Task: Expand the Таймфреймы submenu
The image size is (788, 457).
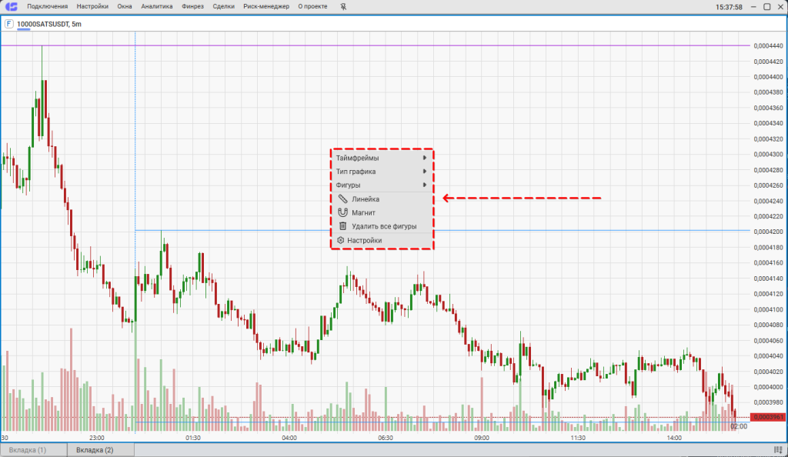Action: (x=382, y=158)
